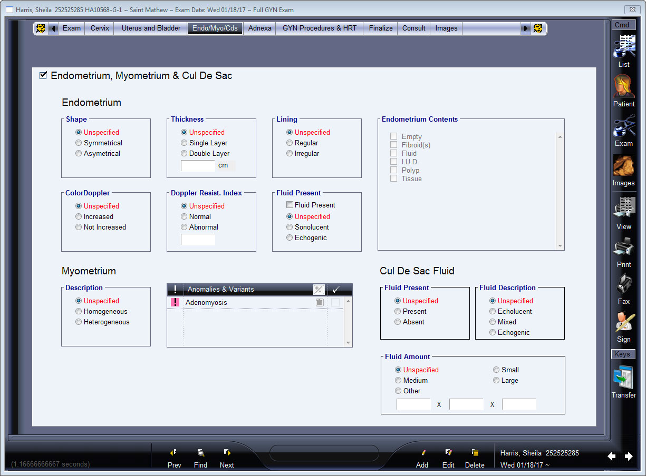Screen dimensions: 646x476
Task: Click the Keys button
Action: tap(622, 354)
